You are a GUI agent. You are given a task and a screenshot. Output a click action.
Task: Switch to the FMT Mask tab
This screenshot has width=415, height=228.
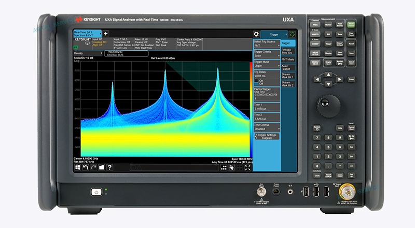(287, 60)
